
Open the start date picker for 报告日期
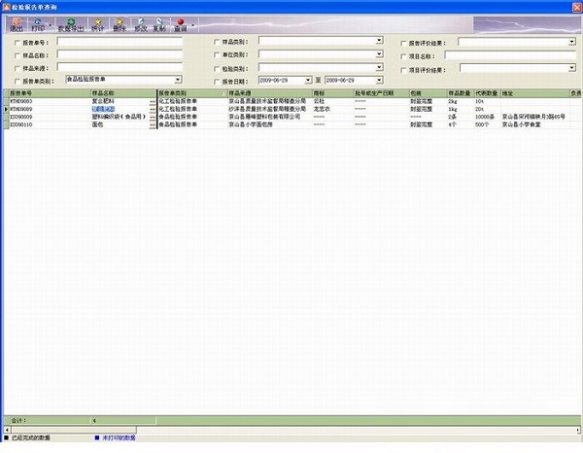tap(308, 80)
